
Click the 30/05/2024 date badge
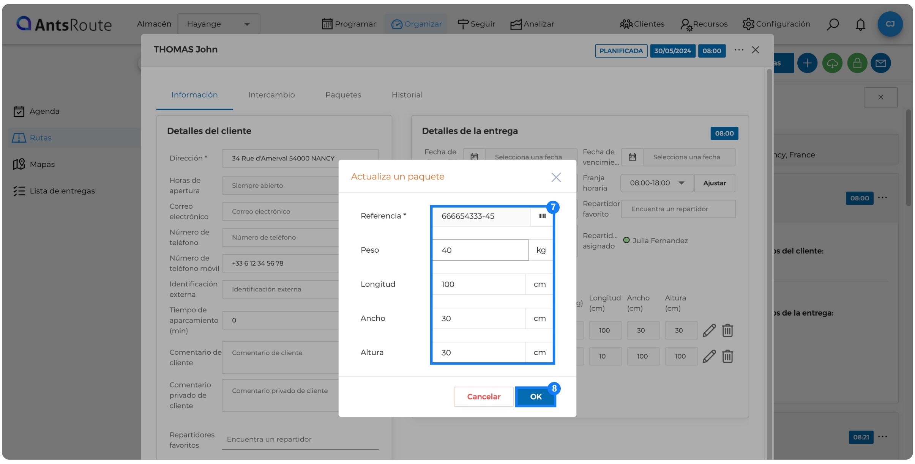[672, 51]
